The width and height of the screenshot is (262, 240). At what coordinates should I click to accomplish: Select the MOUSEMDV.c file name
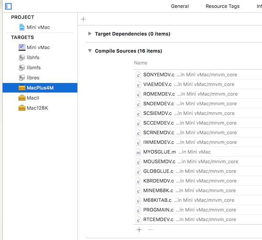point(160,161)
